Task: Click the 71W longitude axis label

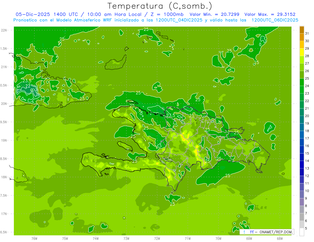Action: (x=188, y=239)
